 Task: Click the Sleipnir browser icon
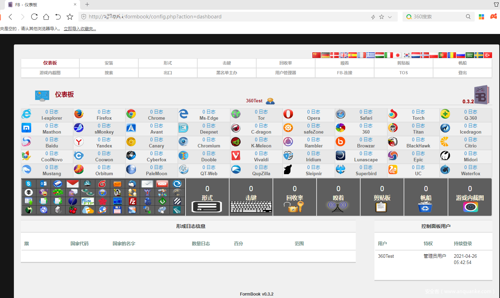click(x=288, y=169)
